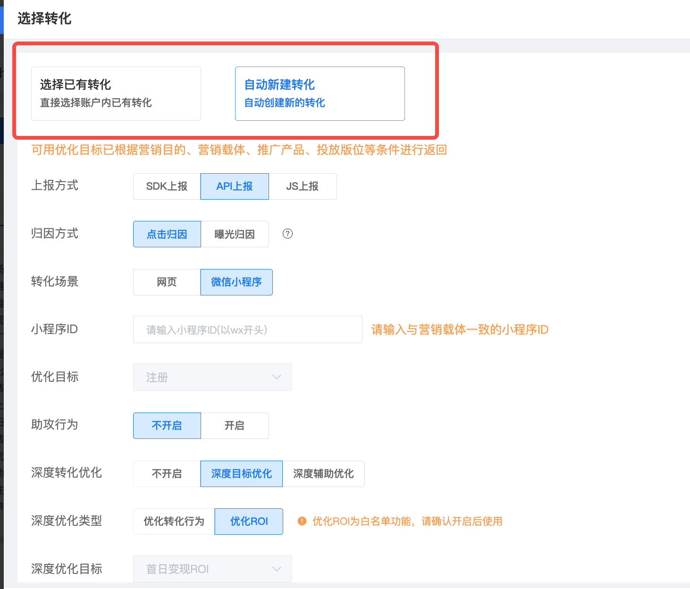Select 不开启 for 助攻行为

click(167, 426)
